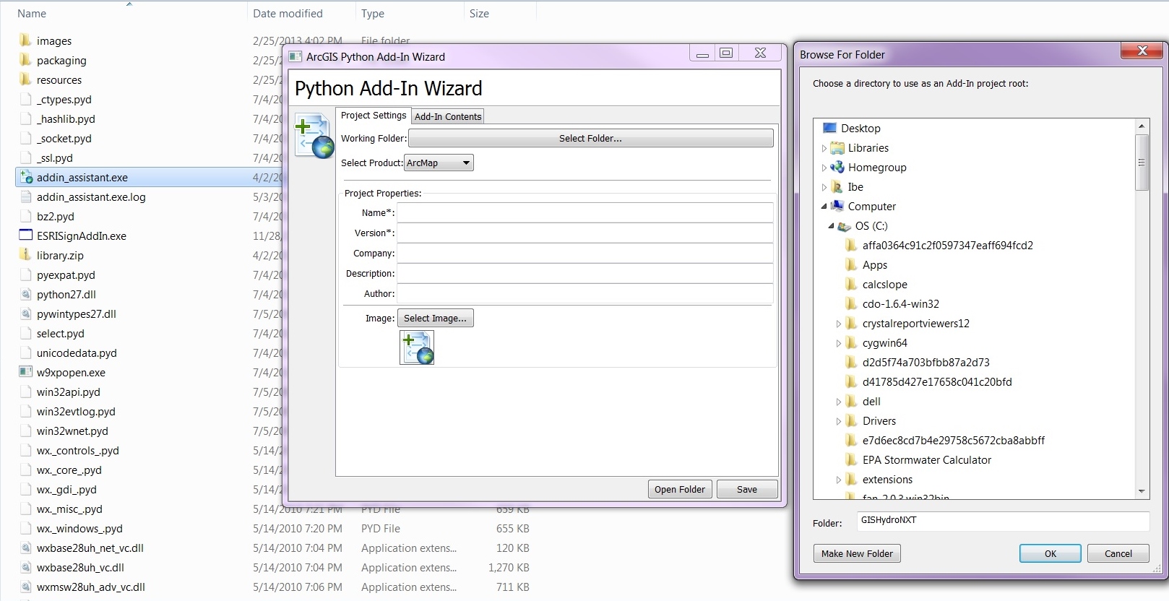Image resolution: width=1169 pixels, height=601 pixels.
Task: Click the Name field in Project Properties
Action: click(584, 212)
